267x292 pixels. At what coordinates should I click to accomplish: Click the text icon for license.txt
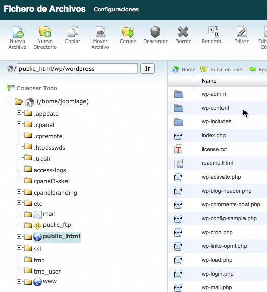(x=178, y=150)
